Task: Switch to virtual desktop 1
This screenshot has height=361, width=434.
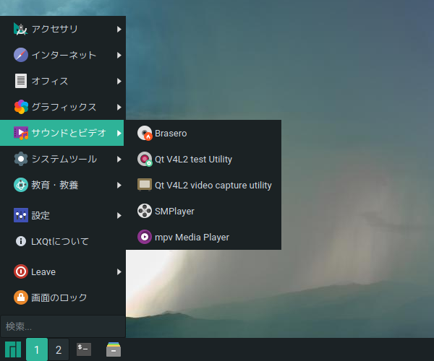Action: [x=37, y=349]
